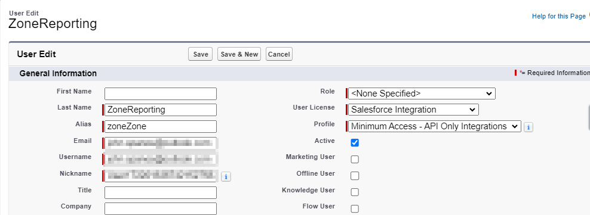
Task: Enable the Marketing User checkbox
Action: tap(355, 159)
